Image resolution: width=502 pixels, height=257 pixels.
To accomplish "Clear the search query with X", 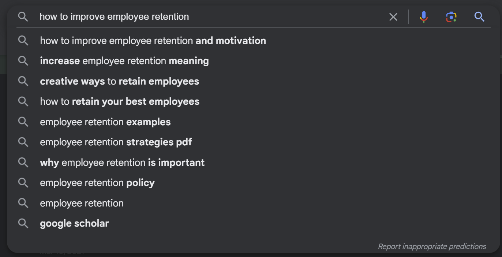I will 393,17.
